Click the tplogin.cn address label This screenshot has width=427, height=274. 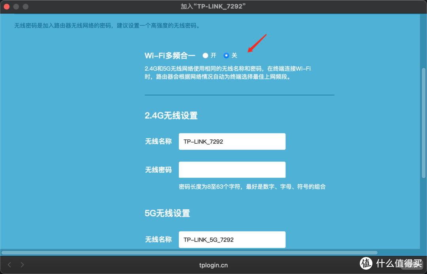[213, 265]
